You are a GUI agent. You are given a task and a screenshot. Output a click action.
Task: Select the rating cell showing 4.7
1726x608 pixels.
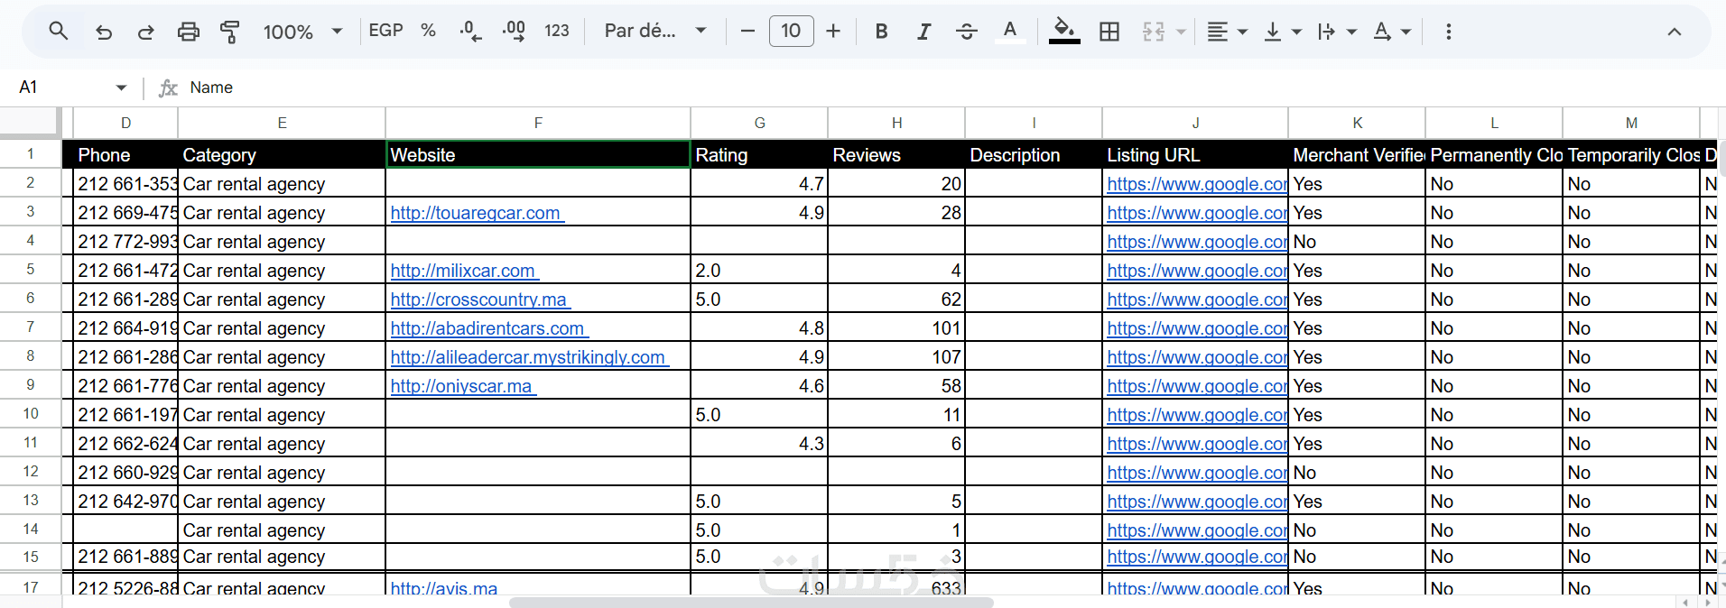click(759, 184)
